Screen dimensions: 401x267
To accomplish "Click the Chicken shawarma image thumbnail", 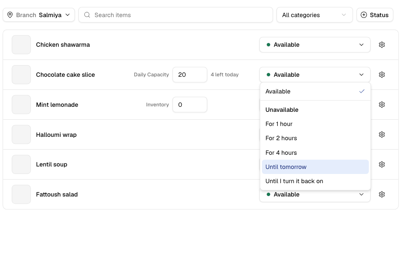I will pyautogui.click(x=21, y=45).
